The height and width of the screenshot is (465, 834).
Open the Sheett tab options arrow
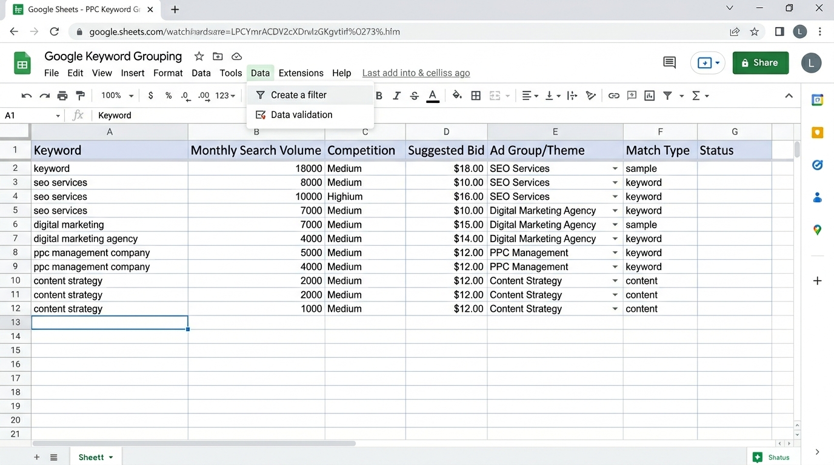click(x=111, y=458)
